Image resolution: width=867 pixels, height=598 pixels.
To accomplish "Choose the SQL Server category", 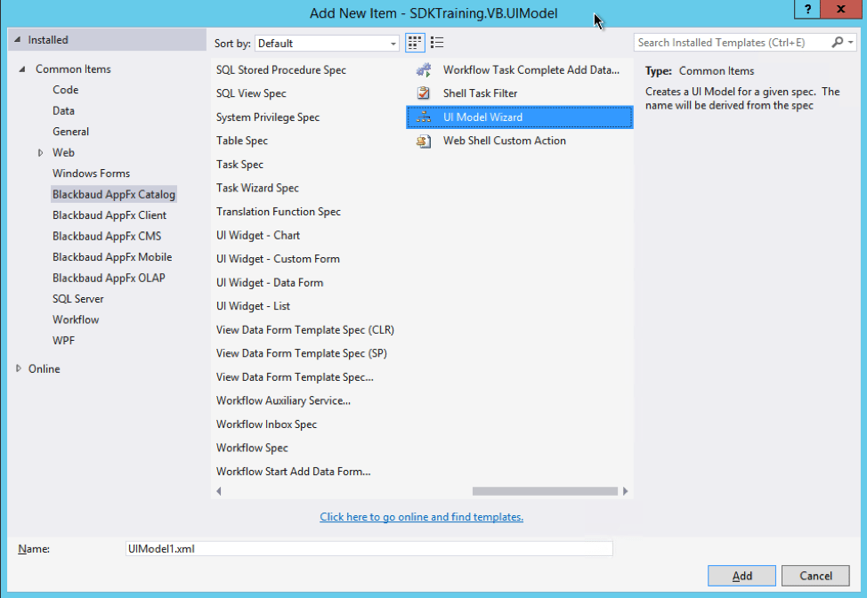I will point(77,298).
